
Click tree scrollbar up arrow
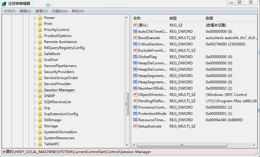click(127, 17)
